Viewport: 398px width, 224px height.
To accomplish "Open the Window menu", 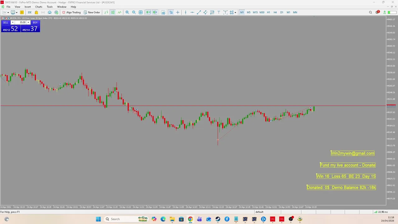I will pyautogui.click(x=62, y=7).
